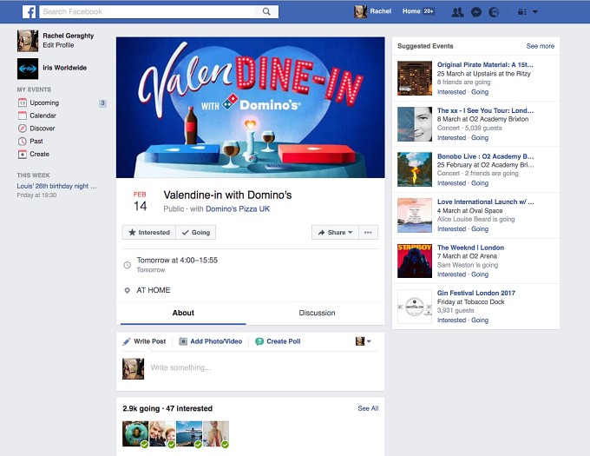Click the Write Post pencil icon
Viewport: 590px width, 456px height.
pyautogui.click(x=127, y=341)
